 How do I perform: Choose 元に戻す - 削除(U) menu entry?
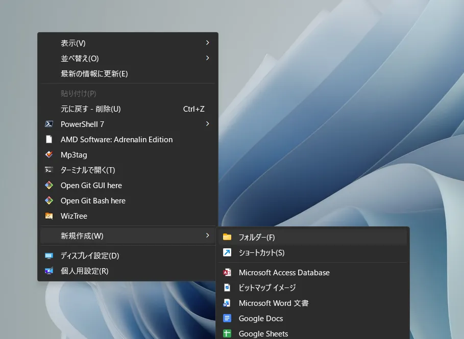(x=91, y=109)
